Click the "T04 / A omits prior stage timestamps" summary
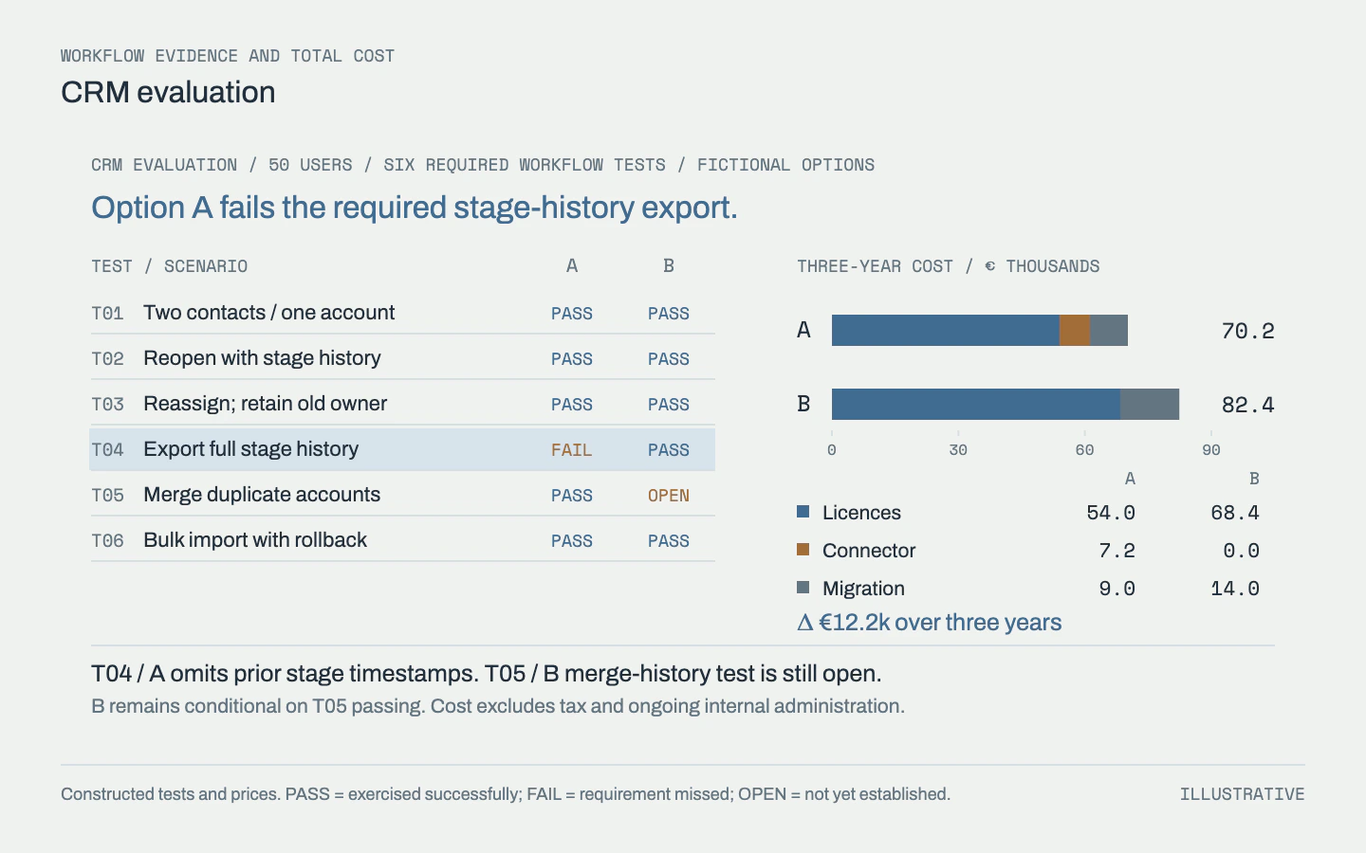Image resolution: width=1366 pixels, height=853 pixels. pyautogui.click(x=487, y=674)
